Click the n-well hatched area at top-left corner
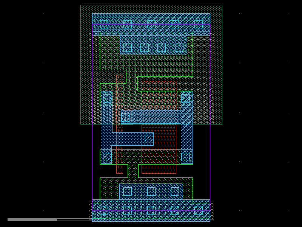302x227 pixels. click(86, 19)
